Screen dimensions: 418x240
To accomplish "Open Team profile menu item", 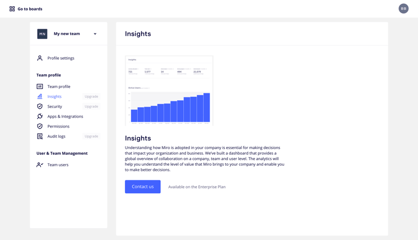I will point(59,86).
